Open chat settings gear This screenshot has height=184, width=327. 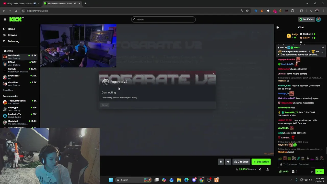312,171
